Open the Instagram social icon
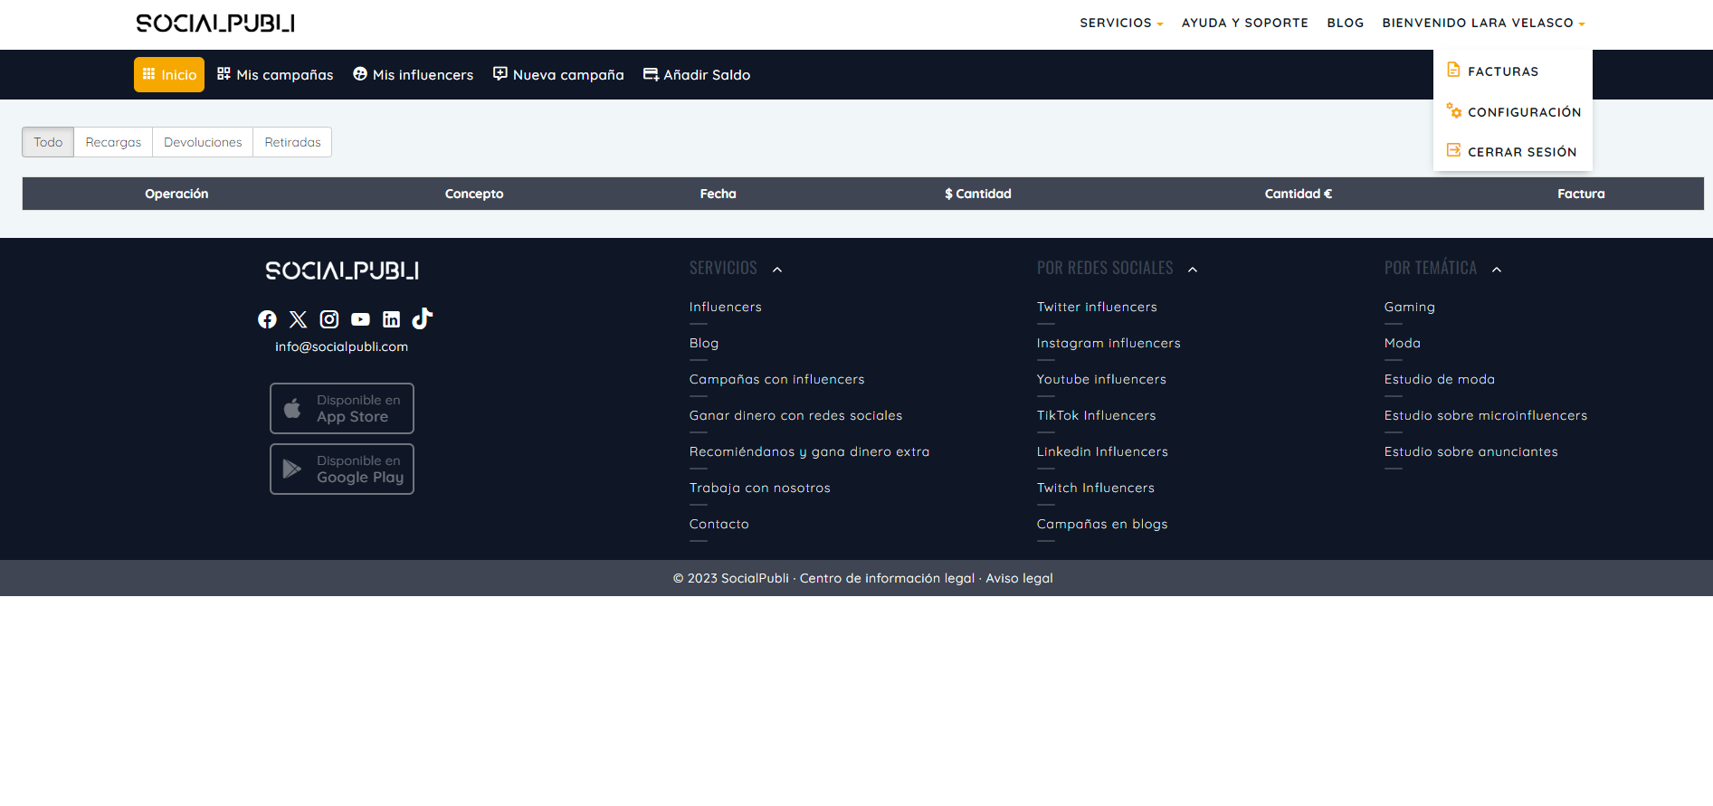 pyautogui.click(x=329, y=319)
